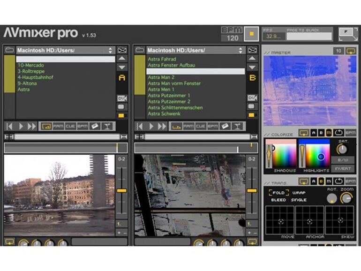Select Astra Schlittenmenschen clip

[x=175, y=107]
